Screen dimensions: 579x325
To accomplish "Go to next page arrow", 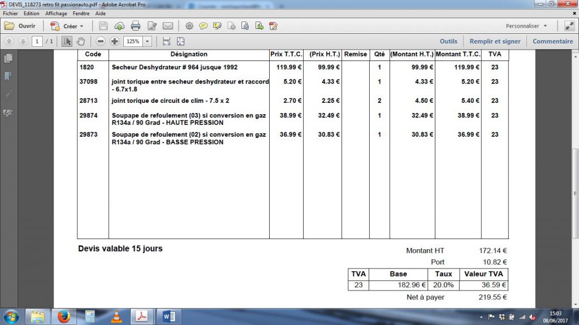I will tap(23, 41).
